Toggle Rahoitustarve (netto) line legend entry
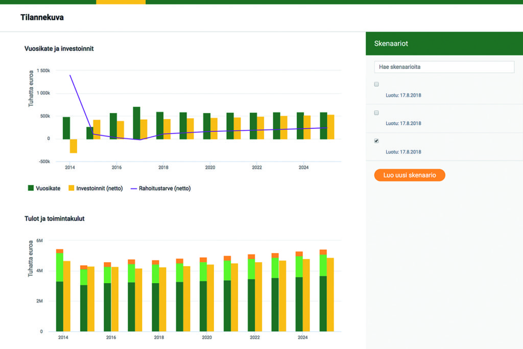The height and width of the screenshot is (349, 523). (x=160, y=188)
